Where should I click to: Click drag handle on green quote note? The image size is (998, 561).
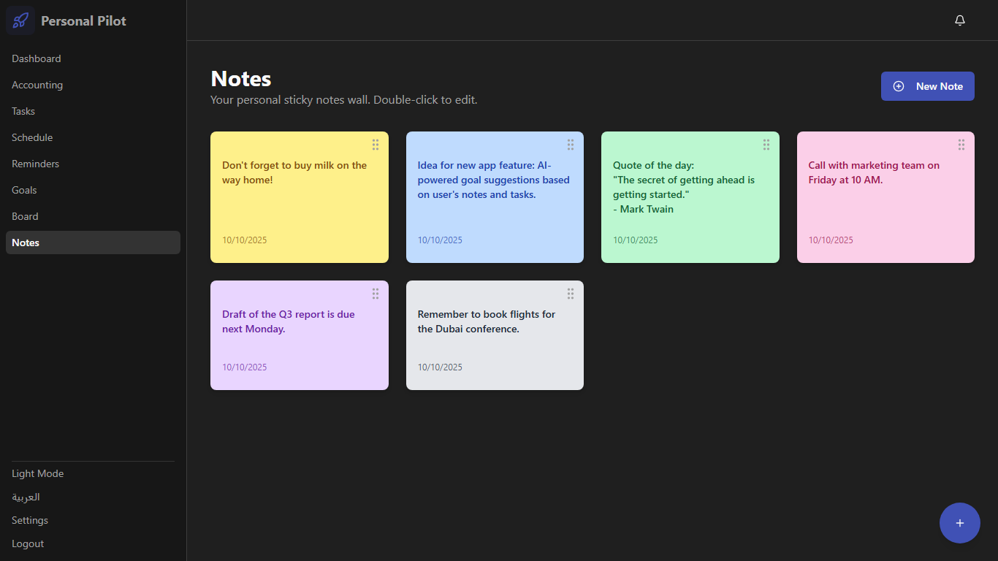click(766, 145)
